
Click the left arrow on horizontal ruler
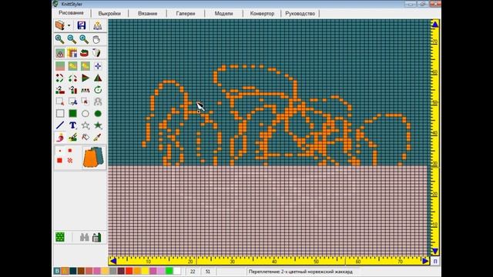click(113, 261)
